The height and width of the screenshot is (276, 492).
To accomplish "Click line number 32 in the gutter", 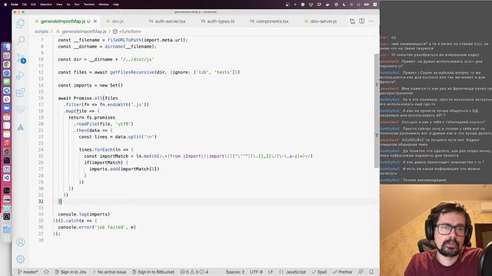I will 41,201.
